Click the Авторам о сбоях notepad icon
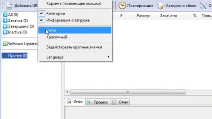This screenshot has height=119, width=212. point(161,6)
